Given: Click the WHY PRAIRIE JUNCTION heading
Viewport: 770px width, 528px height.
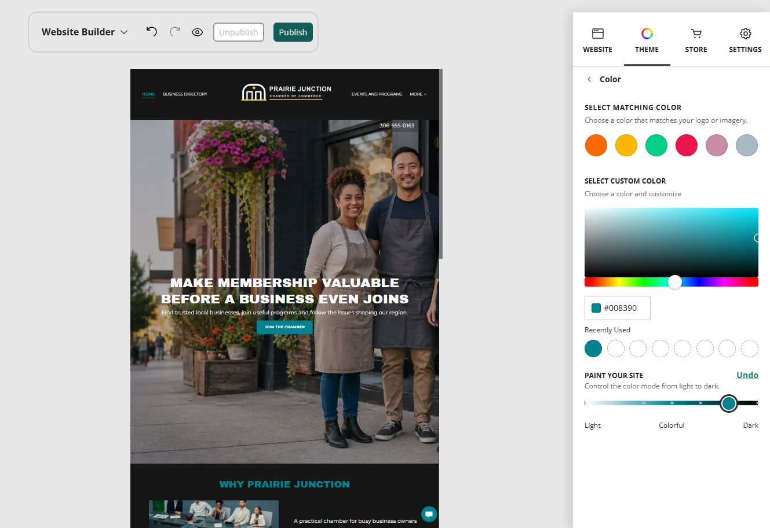Looking at the screenshot, I should click(x=284, y=485).
